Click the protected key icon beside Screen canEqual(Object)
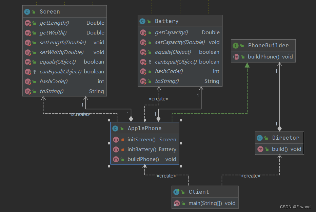This screenshot has height=212, width=316. (35, 72)
